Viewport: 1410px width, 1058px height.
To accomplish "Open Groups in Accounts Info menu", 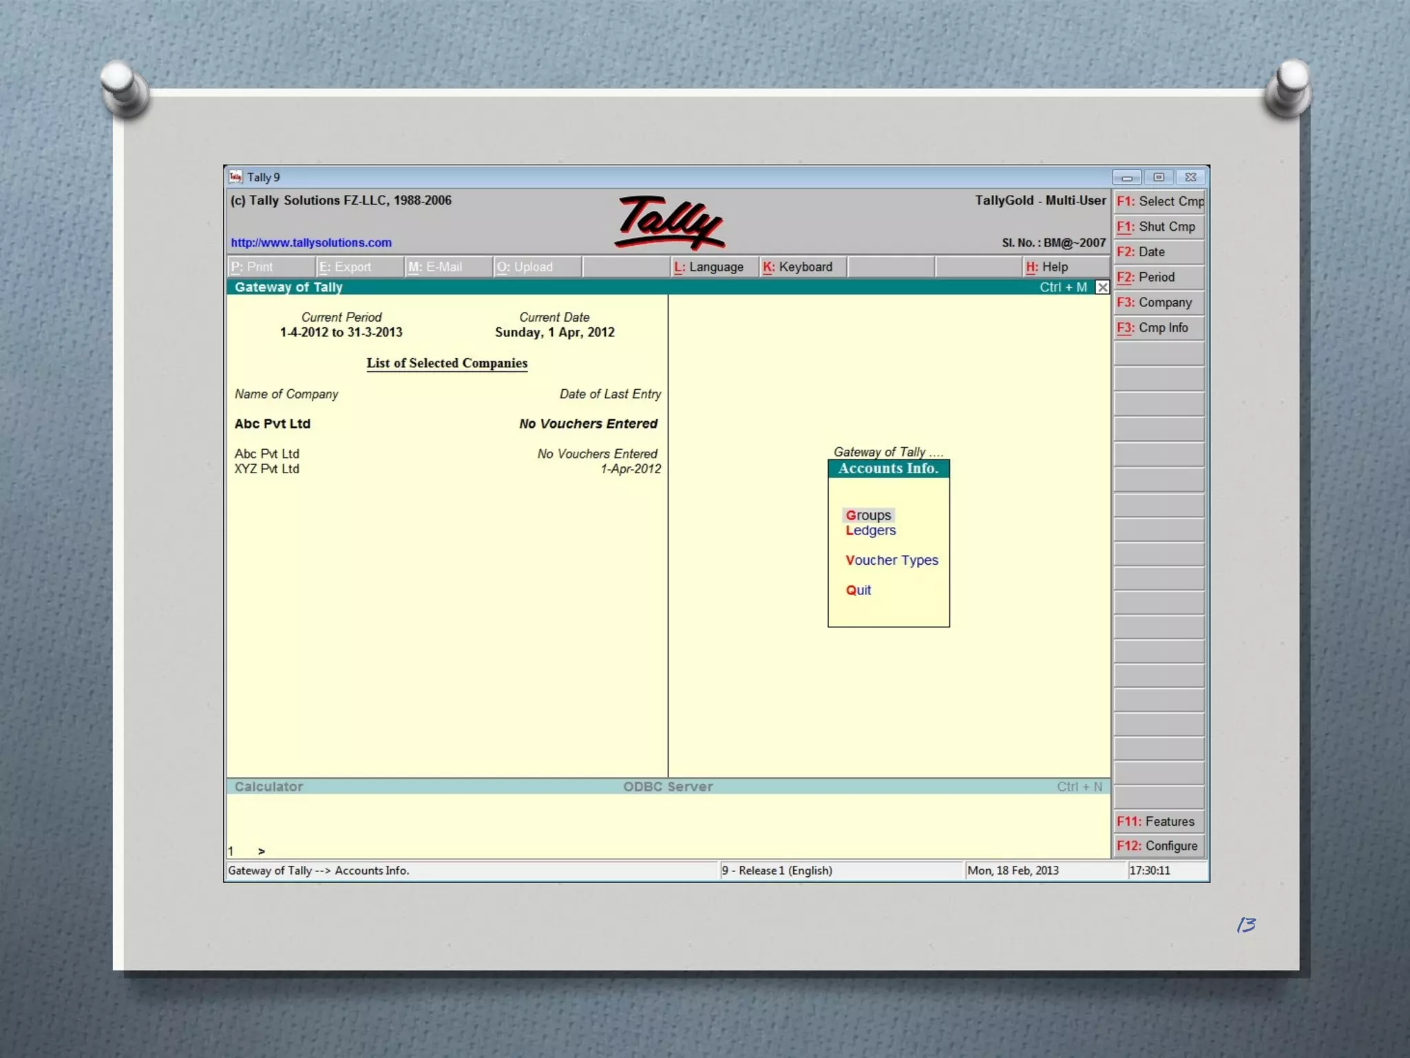I will click(868, 515).
